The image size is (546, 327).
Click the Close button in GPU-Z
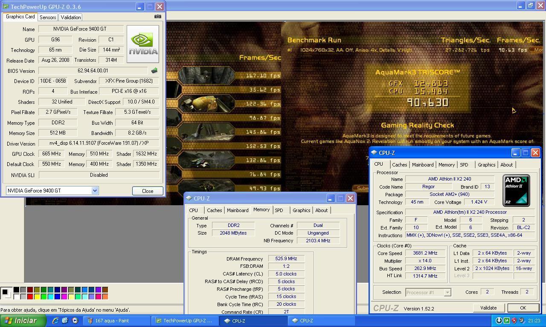tap(148, 191)
